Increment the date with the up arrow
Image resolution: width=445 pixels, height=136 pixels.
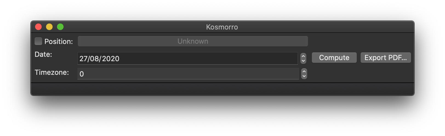pos(303,56)
